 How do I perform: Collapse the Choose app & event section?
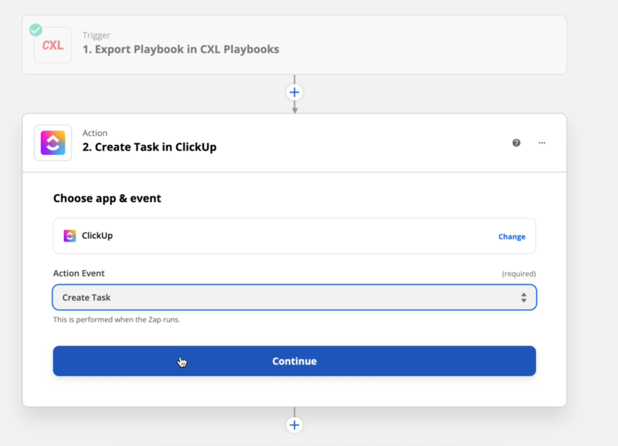[107, 199]
